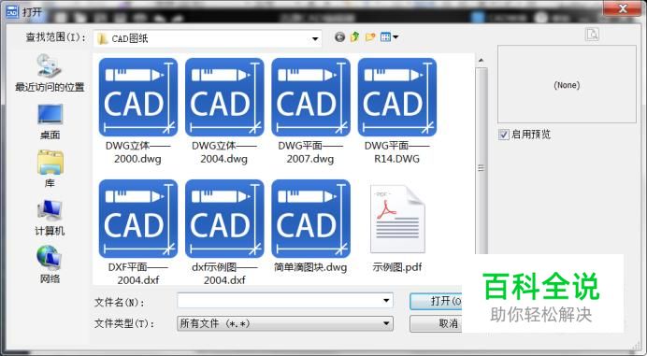Image resolution: width=647 pixels, height=356 pixels.
Task: Select the DWG立体——2004.dwg file icon
Action: click(x=224, y=97)
